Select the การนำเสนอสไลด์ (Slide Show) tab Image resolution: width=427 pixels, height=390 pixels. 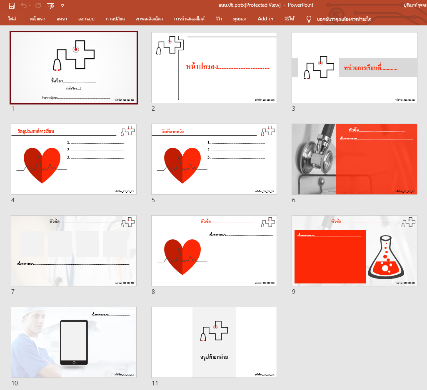click(189, 19)
